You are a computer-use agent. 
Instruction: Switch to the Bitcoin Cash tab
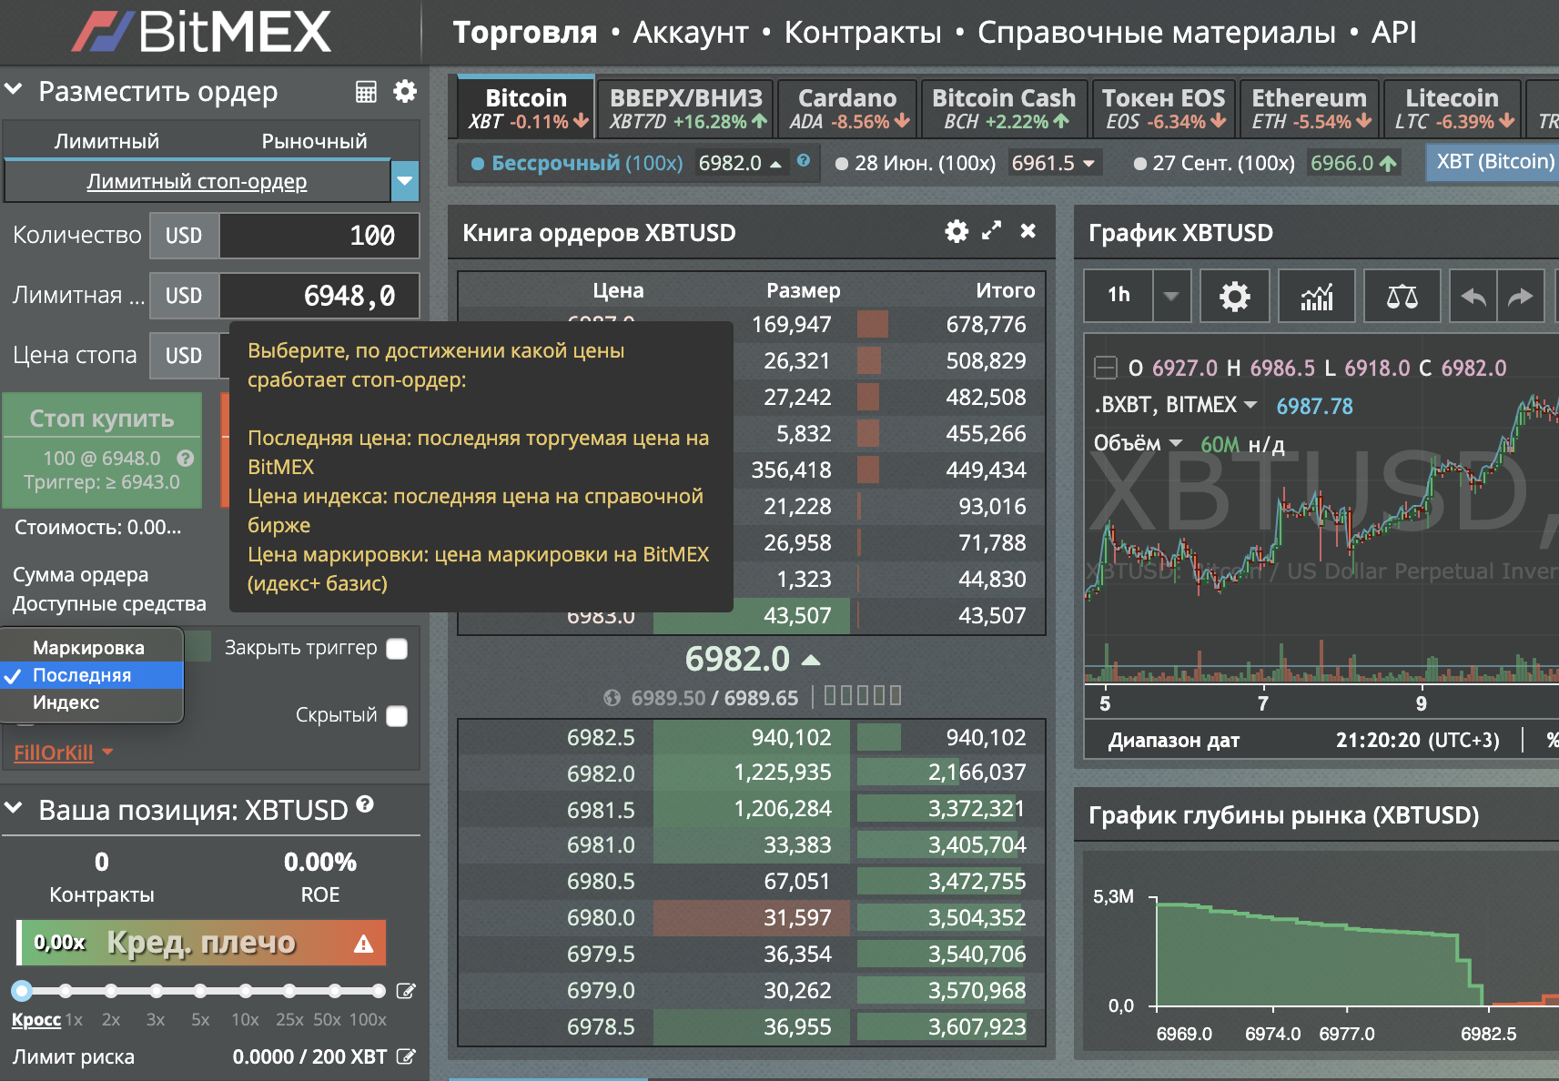point(1004,107)
